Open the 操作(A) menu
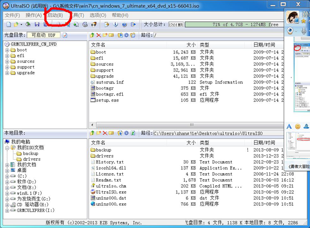The height and width of the screenshot is (228, 310). click(x=34, y=15)
